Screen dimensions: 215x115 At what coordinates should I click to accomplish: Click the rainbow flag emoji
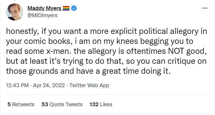click(65, 9)
